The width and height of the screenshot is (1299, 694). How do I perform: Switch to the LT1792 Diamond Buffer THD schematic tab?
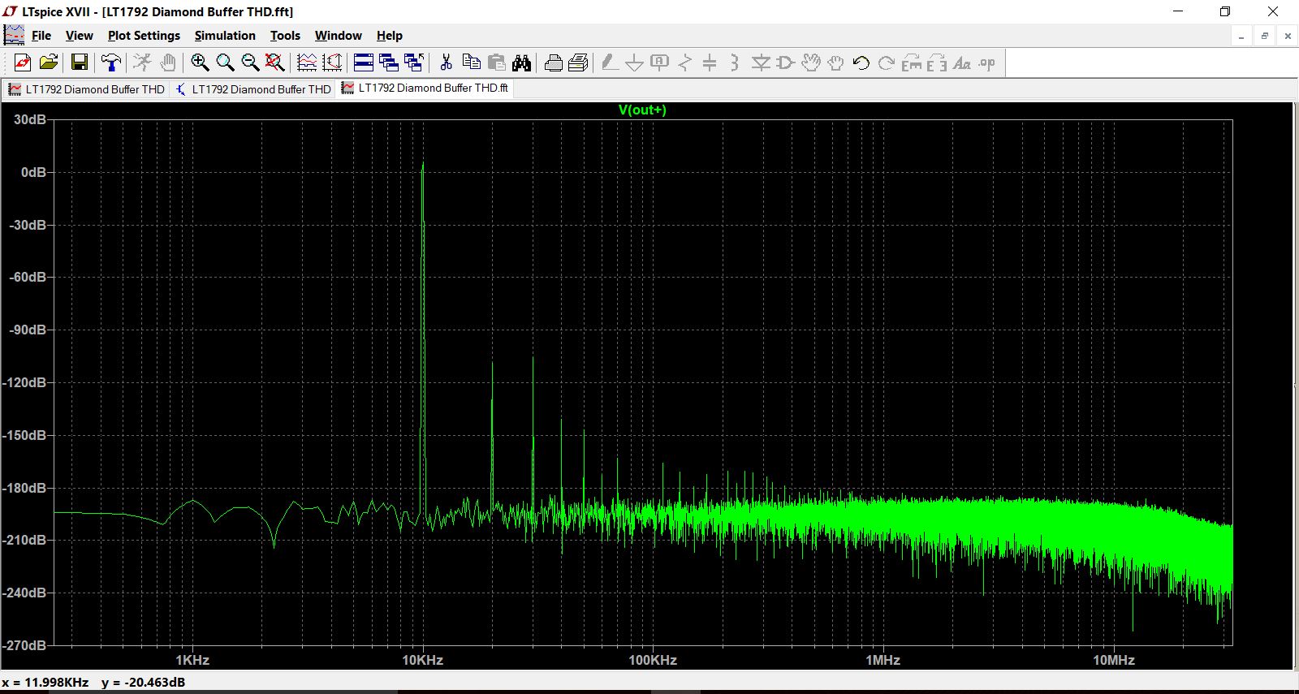(253, 89)
